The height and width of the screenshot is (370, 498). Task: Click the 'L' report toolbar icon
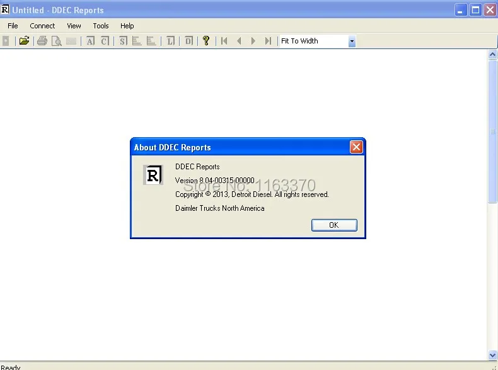(171, 41)
